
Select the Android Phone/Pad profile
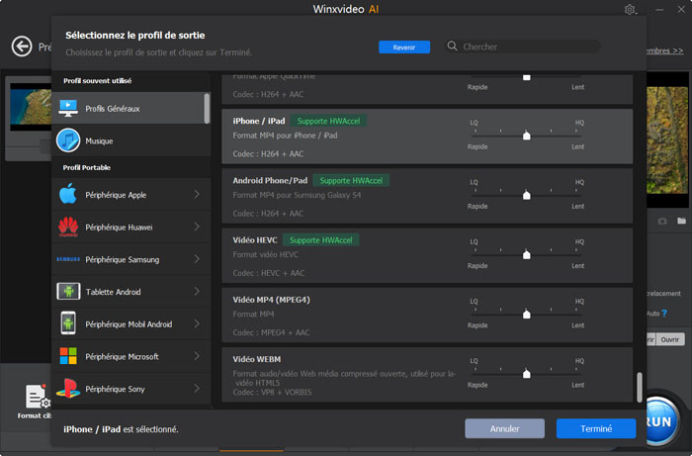tap(427, 196)
